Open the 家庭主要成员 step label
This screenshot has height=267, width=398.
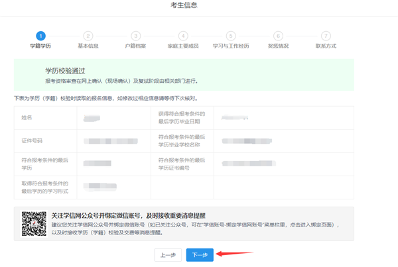183,46
